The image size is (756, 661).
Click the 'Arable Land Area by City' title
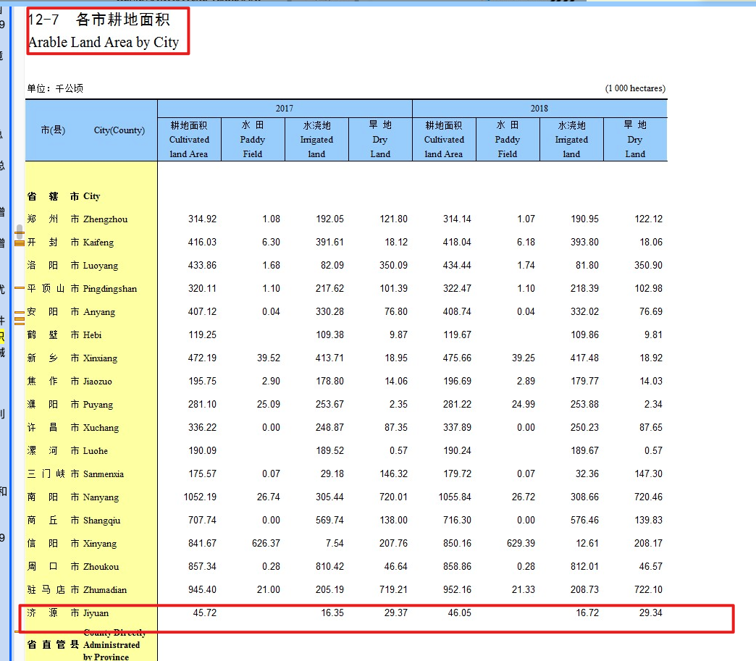pos(103,42)
